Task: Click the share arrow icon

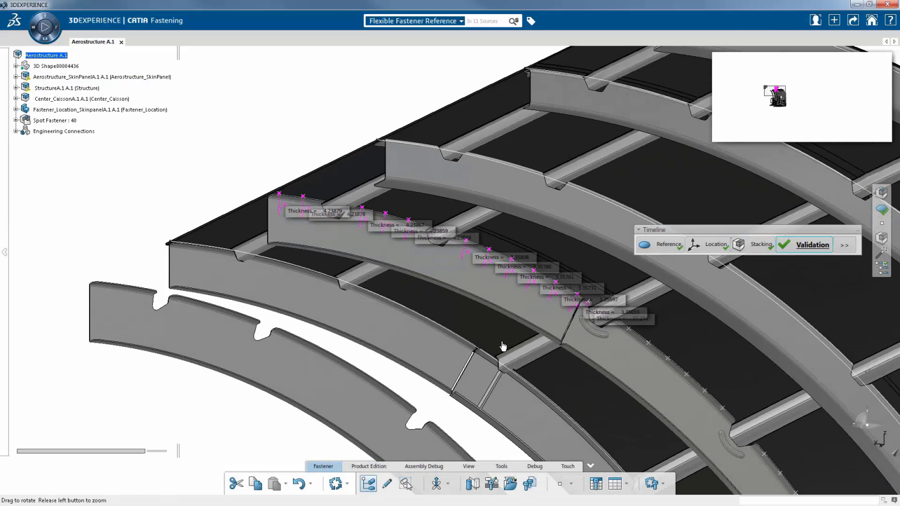Action: coord(853,20)
